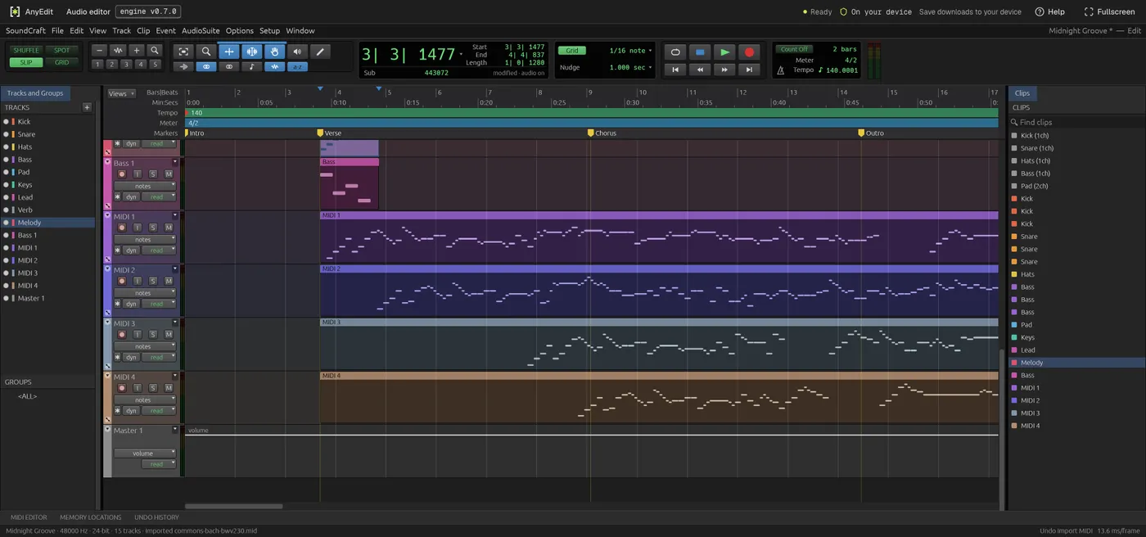Image resolution: width=1146 pixels, height=537 pixels.
Task: Click the Help link
Action: [x=1050, y=11]
